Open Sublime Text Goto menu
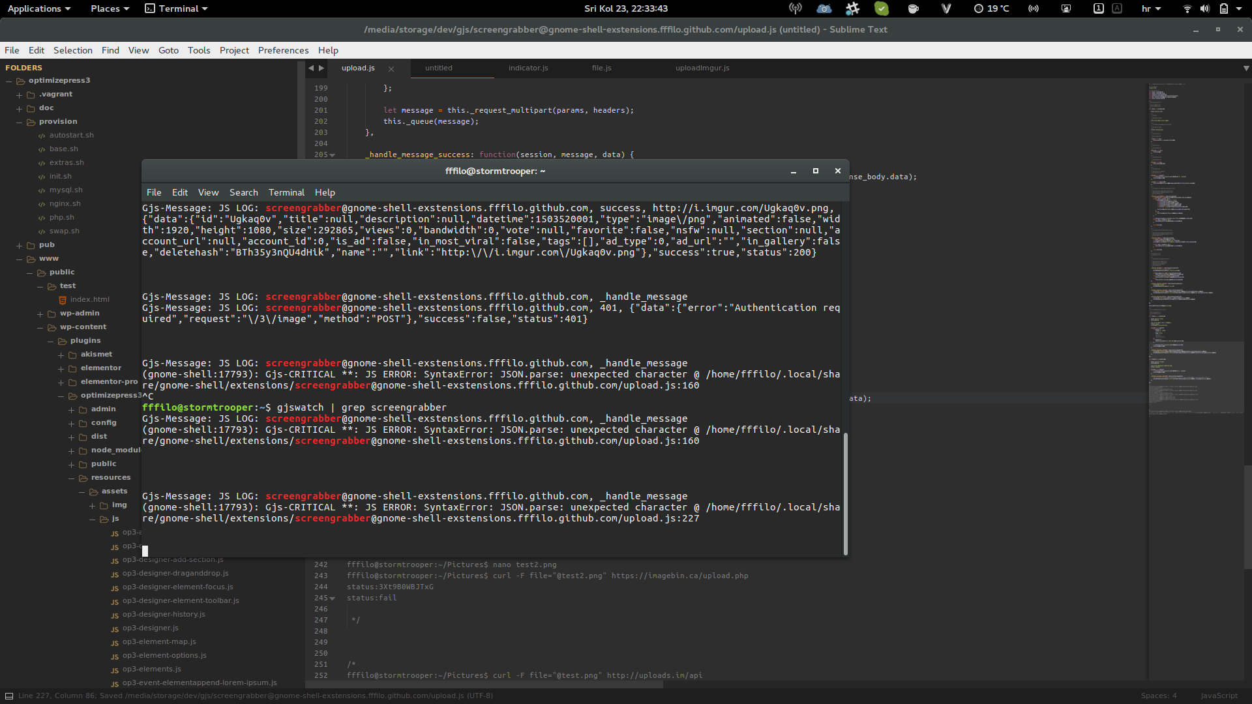1252x704 pixels. pos(168,50)
